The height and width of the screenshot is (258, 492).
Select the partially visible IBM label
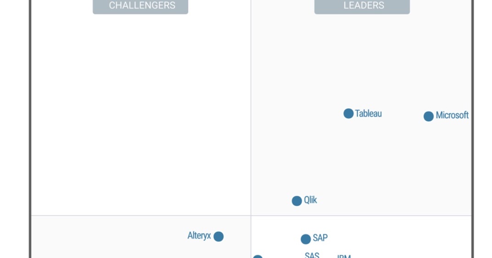pos(344,257)
